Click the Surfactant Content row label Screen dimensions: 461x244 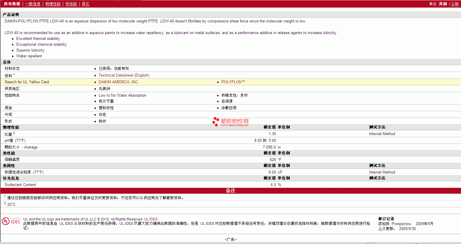(x=20, y=185)
